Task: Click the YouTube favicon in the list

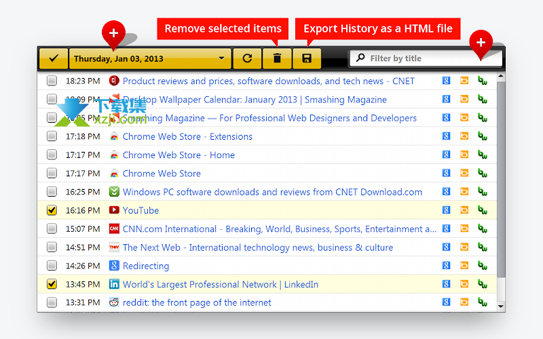Action: (x=114, y=210)
